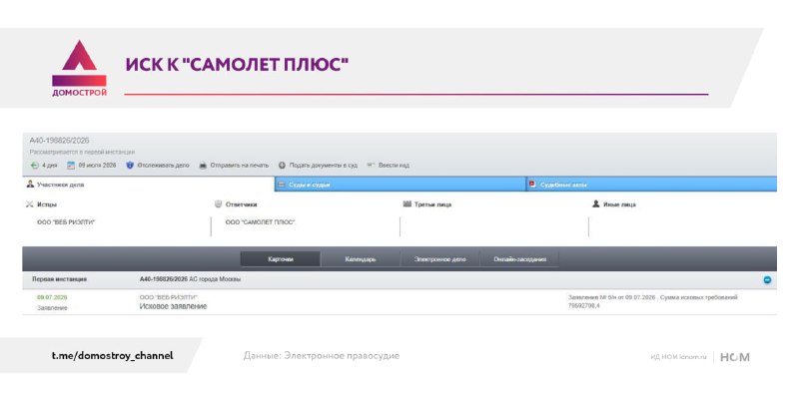
Task: Click the Заявление label under the date
Action: point(52,308)
